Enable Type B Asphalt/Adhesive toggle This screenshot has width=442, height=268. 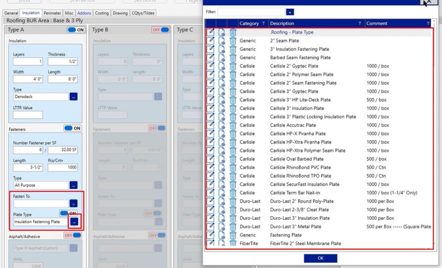[x=157, y=235]
